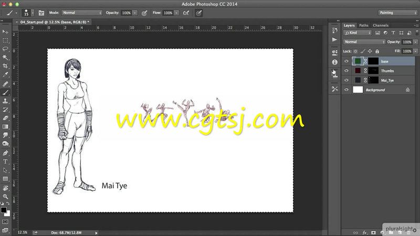Image resolution: width=420 pixels, height=236 pixels.
Task: Select the Healing Brush tool
Action: point(5,84)
